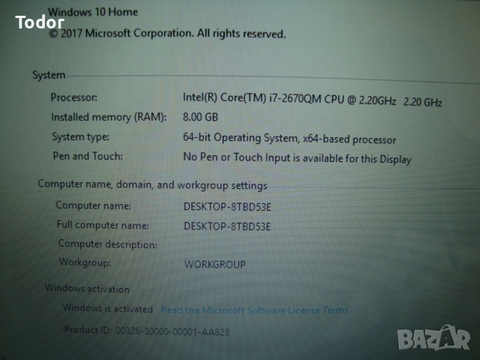Select the WORKGROUP value text
The height and width of the screenshot is (360, 480).
(x=214, y=264)
